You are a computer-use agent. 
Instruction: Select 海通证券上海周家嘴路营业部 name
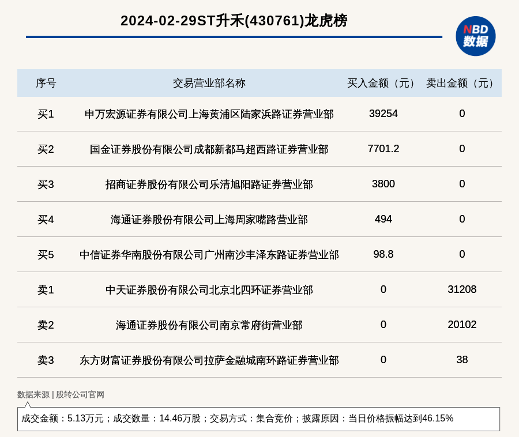(209, 220)
